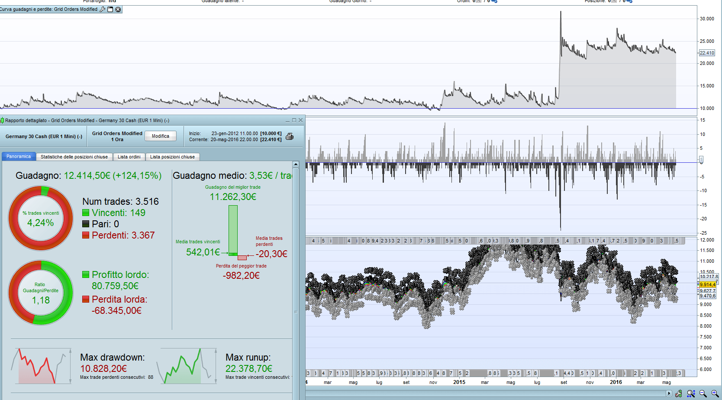Click the Guadagno 12.414,50€ value
The height and width of the screenshot is (400, 722).
click(x=113, y=175)
